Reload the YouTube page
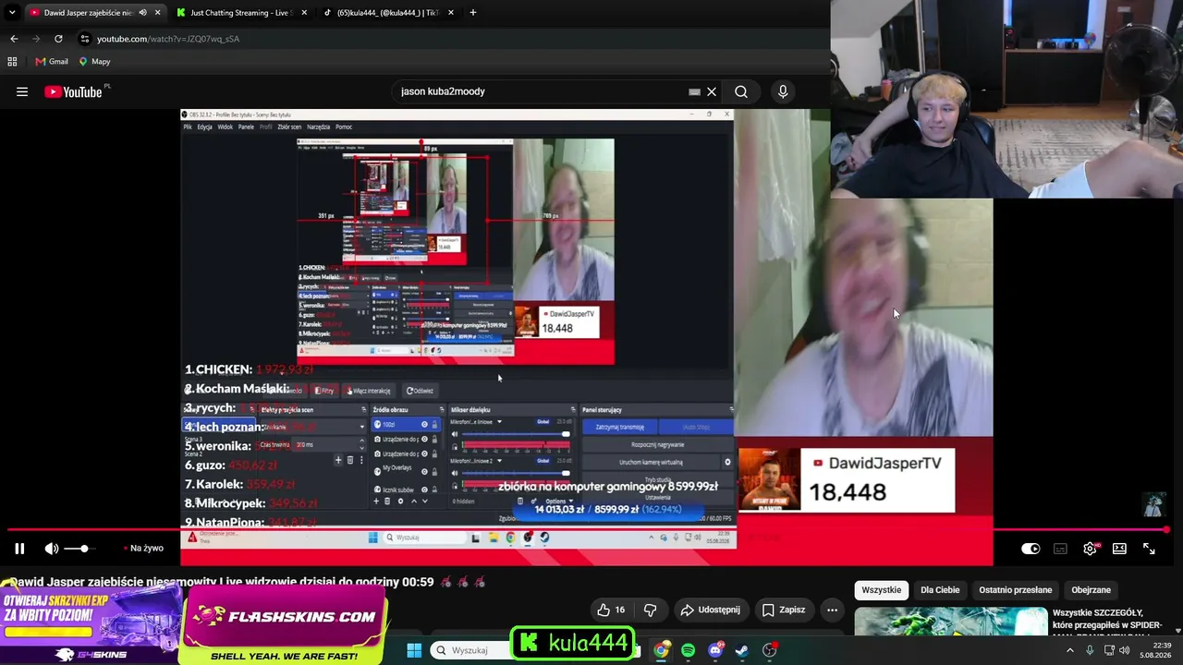 point(58,39)
